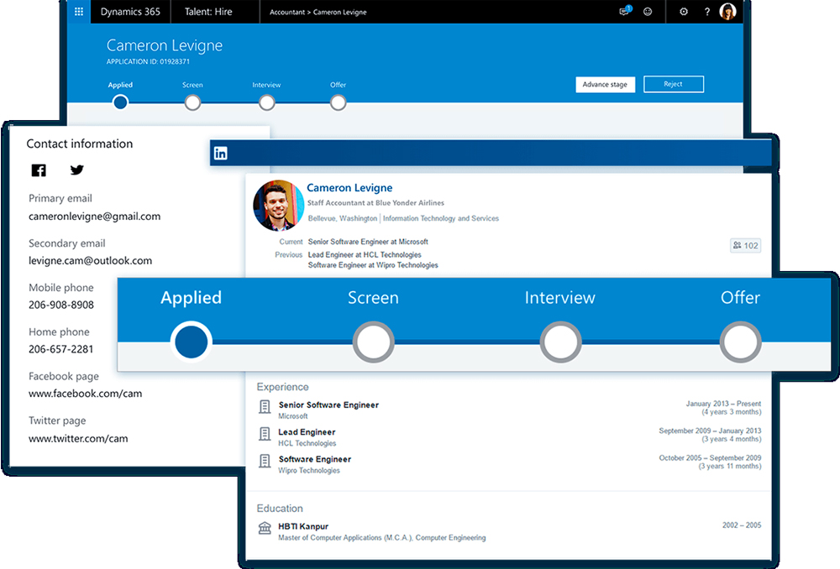Click Lead Engineer at HCL Technologies in Previous
Viewport: 840px width, 569px height.
[x=365, y=255]
